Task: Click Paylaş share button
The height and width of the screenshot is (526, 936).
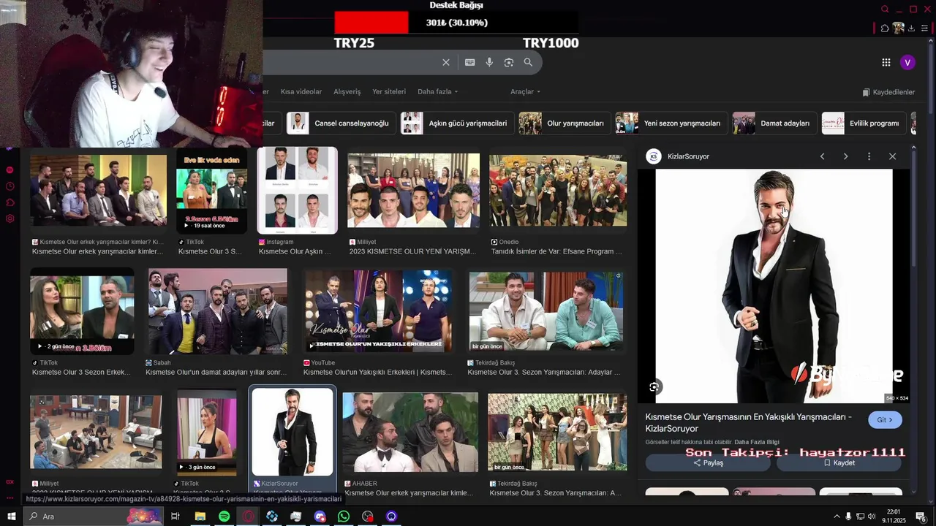Action: click(x=707, y=462)
